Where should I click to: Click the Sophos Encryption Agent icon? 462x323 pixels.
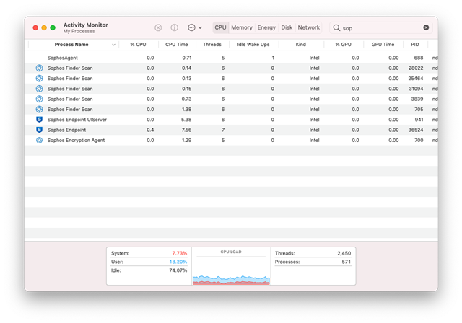[x=39, y=140]
